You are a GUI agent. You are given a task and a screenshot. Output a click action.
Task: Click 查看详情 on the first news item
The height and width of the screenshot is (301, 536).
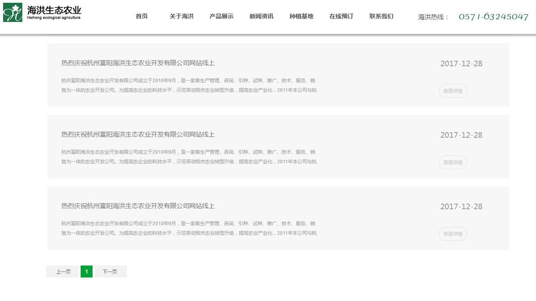pos(453,91)
